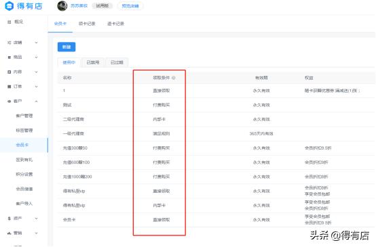This screenshot has width=376, height=247.
Task: Collapse the 客户 menu chevron
Action: [x=36, y=101]
